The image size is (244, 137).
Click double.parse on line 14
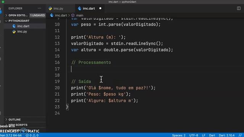(x=118, y=50)
